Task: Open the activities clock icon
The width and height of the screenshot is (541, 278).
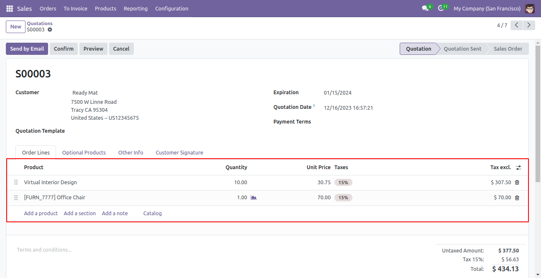Action: tap(441, 8)
